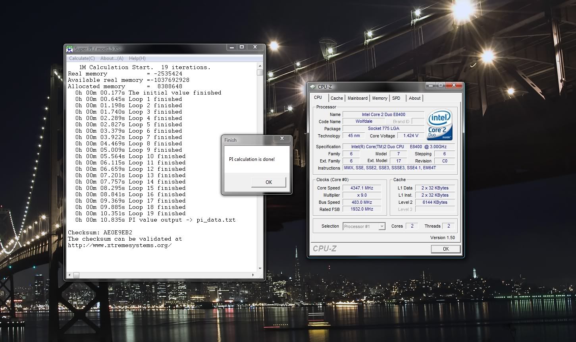Click the Bus Speed value 483.0 MHz

pos(362,202)
